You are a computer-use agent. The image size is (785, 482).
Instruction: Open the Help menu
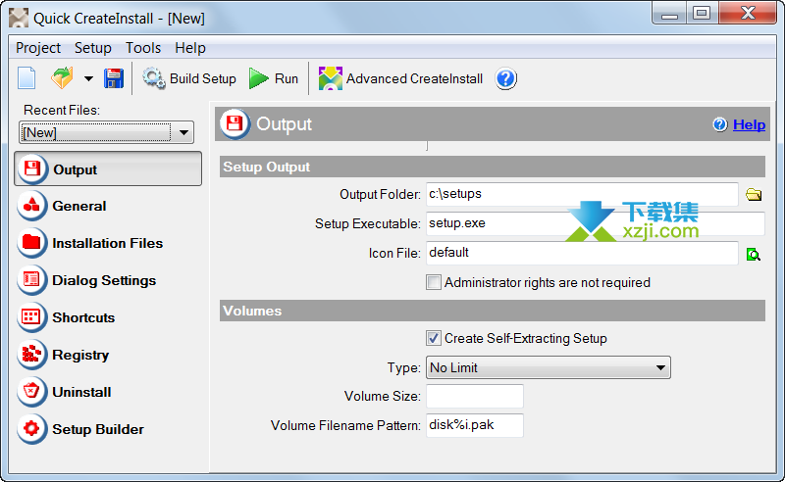coord(190,48)
